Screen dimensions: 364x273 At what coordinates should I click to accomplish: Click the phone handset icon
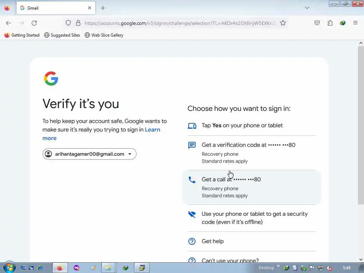[x=192, y=180]
